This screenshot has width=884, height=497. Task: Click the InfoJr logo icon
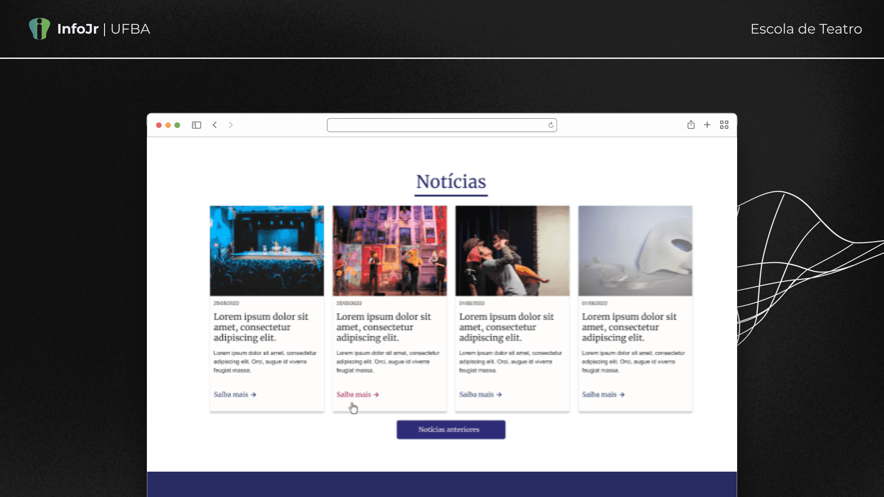point(40,29)
